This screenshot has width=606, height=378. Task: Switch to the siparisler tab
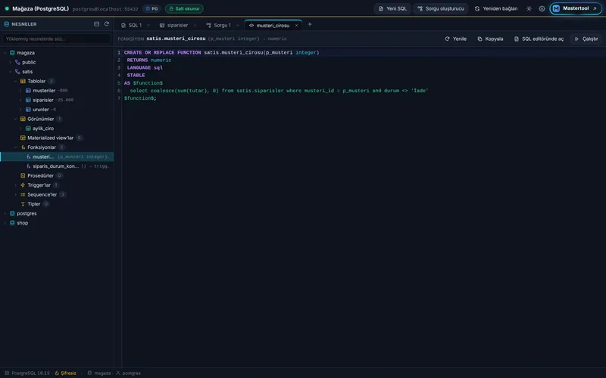[177, 25]
